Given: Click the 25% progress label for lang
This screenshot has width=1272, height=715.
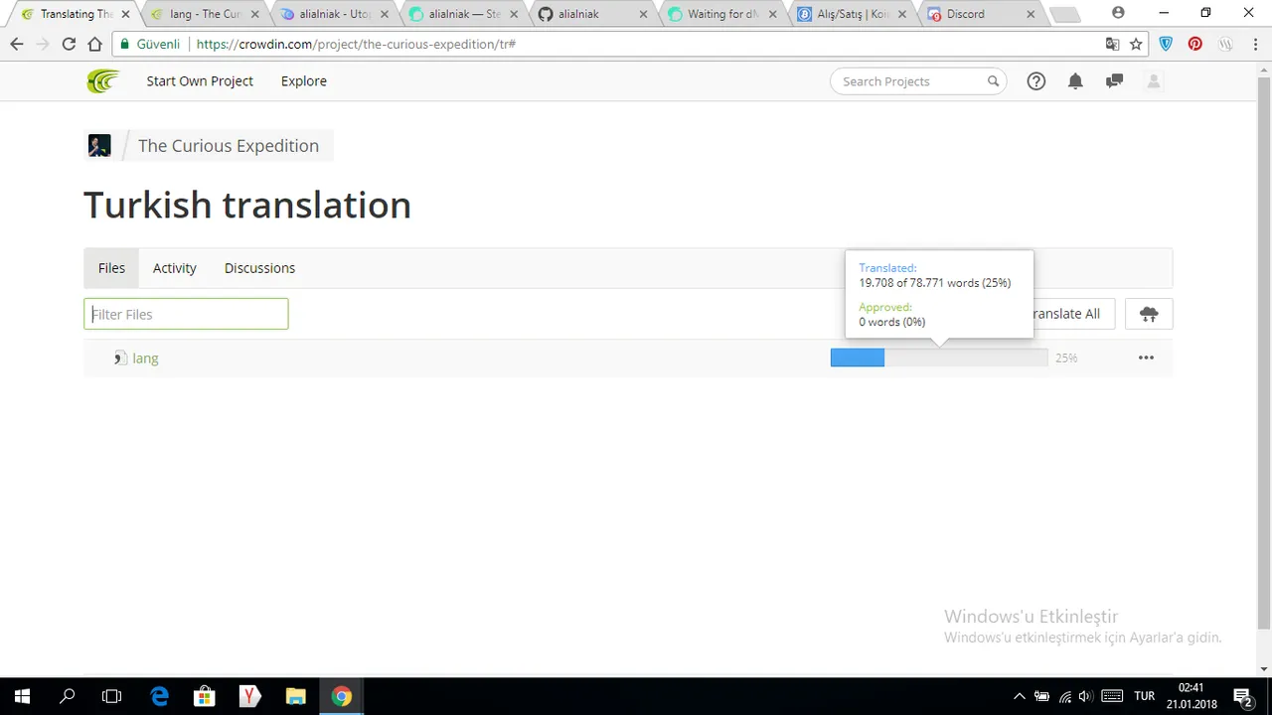Looking at the screenshot, I should click(x=1066, y=358).
